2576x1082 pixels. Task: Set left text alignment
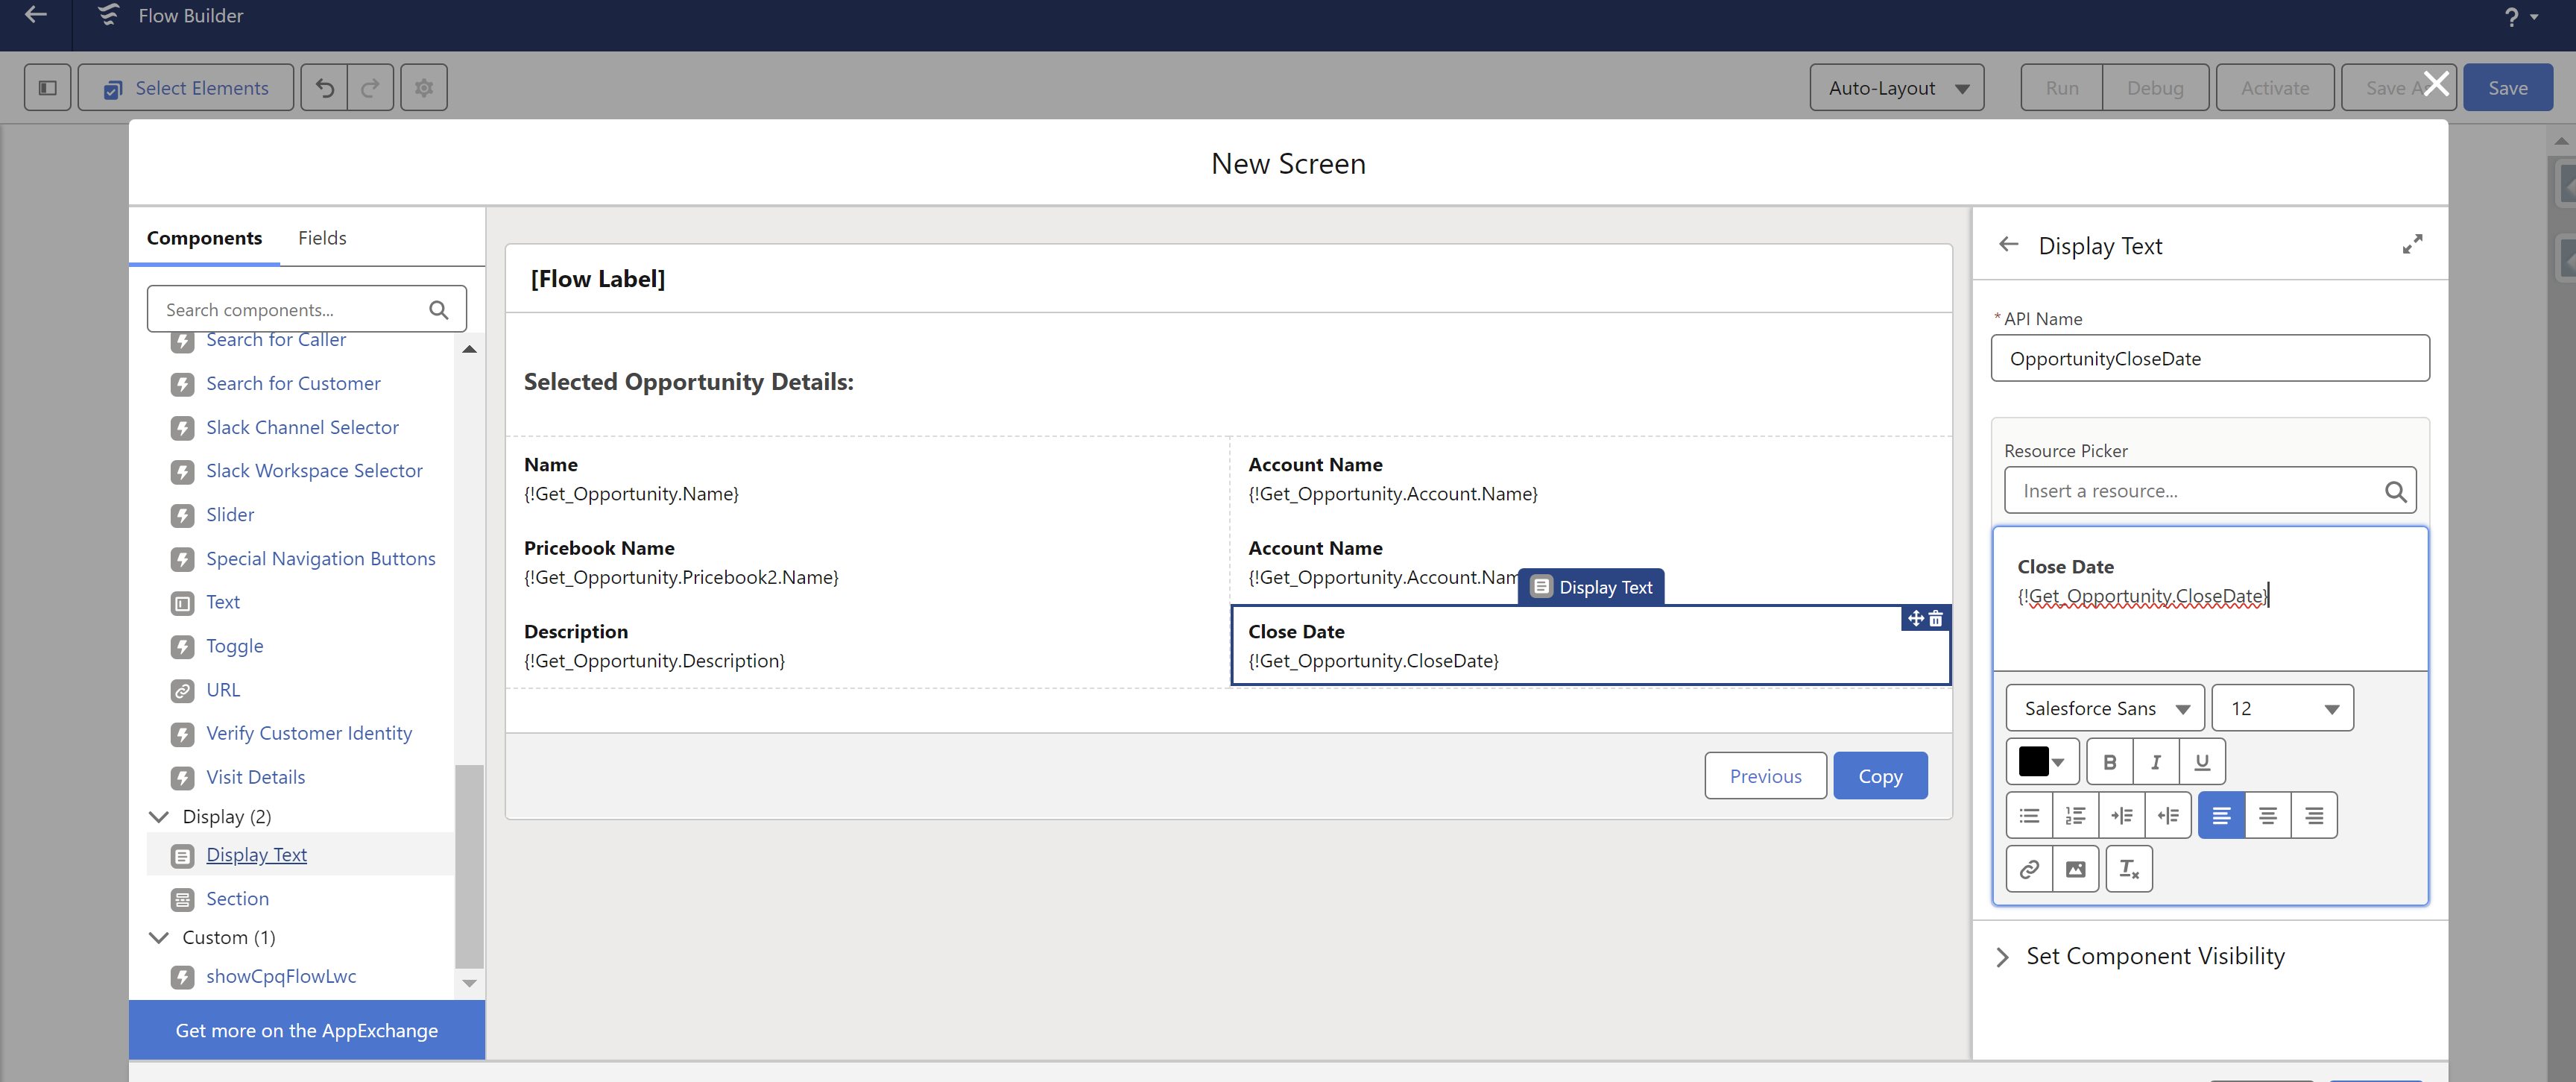[2221, 815]
